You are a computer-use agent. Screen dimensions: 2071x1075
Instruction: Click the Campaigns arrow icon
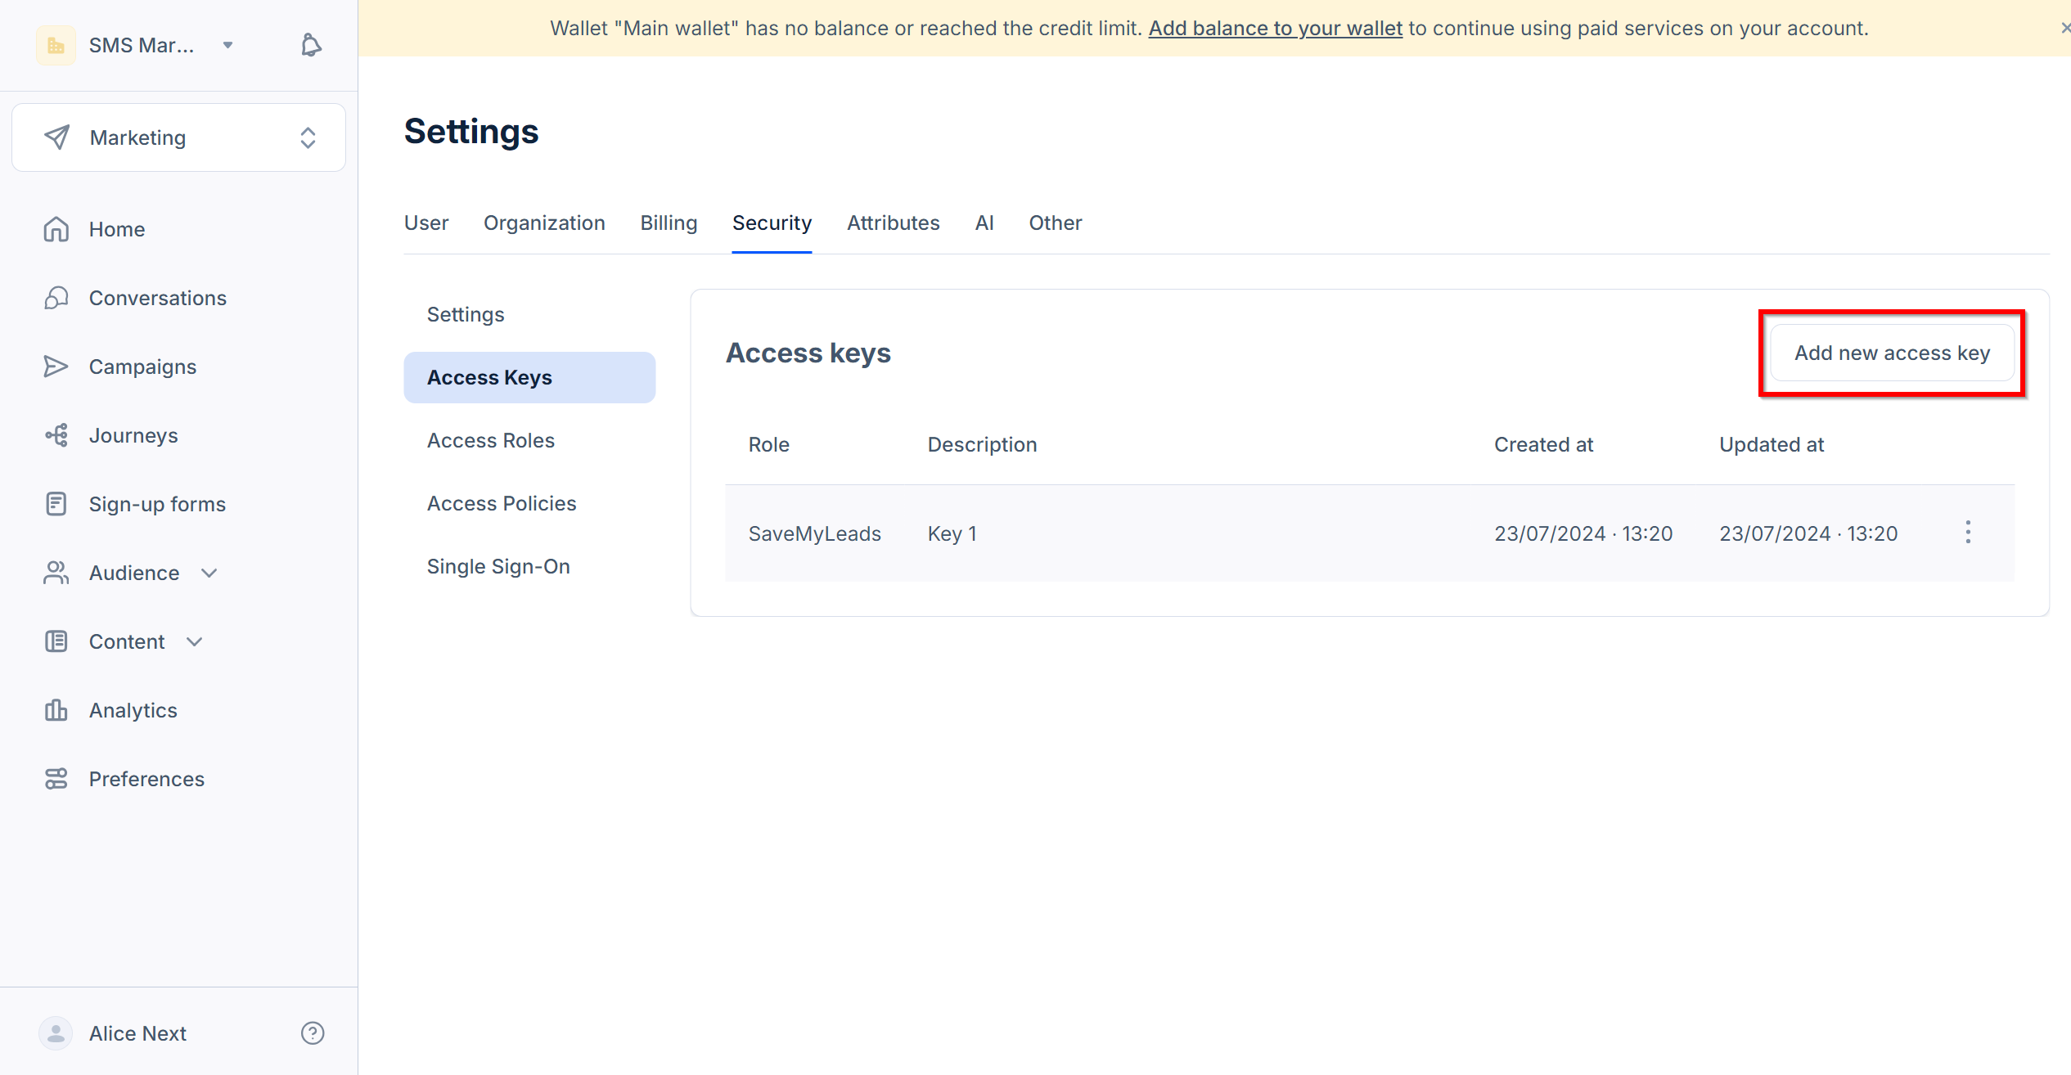56,367
